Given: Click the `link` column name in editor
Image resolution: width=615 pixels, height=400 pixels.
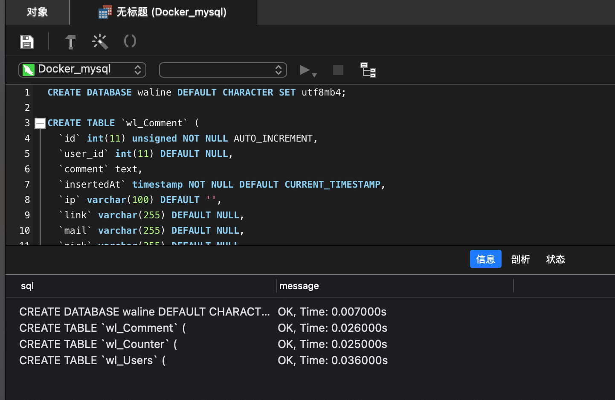Looking at the screenshot, I should click(x=75, y=215).
